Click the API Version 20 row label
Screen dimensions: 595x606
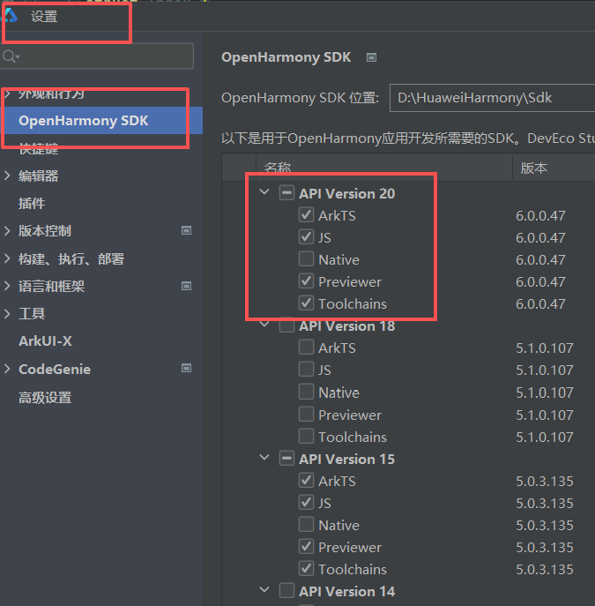pyautogui.click(x=346, y=193)
